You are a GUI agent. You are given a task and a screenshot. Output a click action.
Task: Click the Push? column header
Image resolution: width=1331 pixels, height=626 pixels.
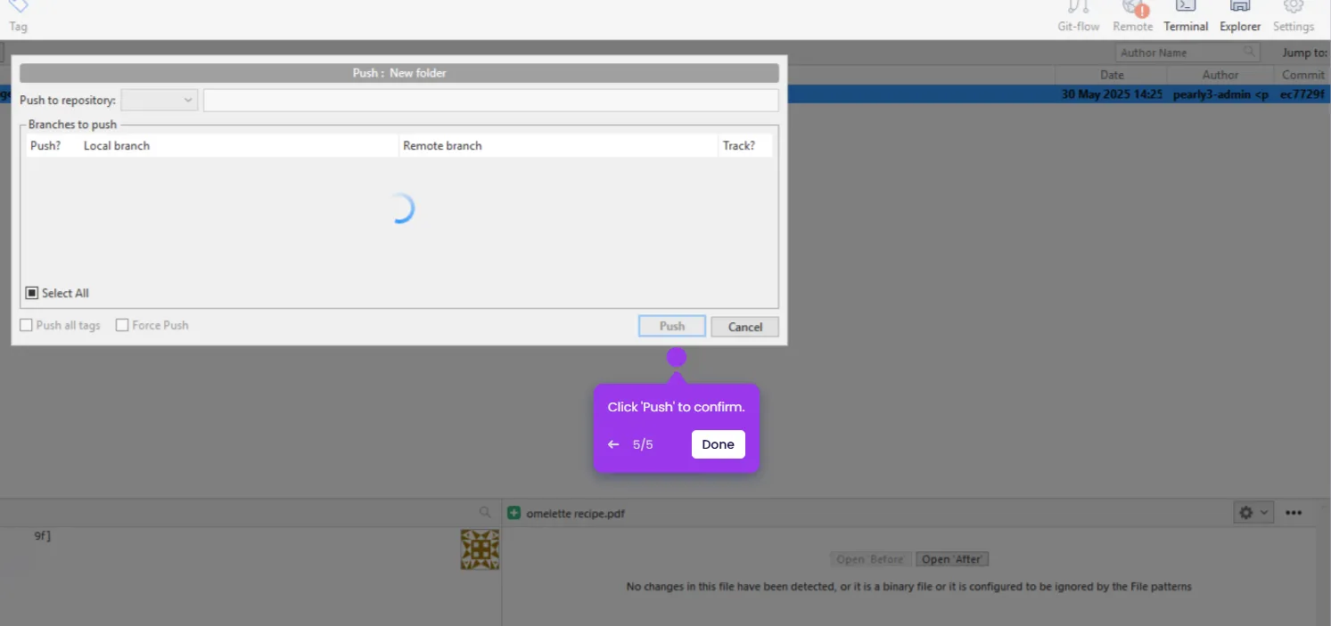coord(52,145)
